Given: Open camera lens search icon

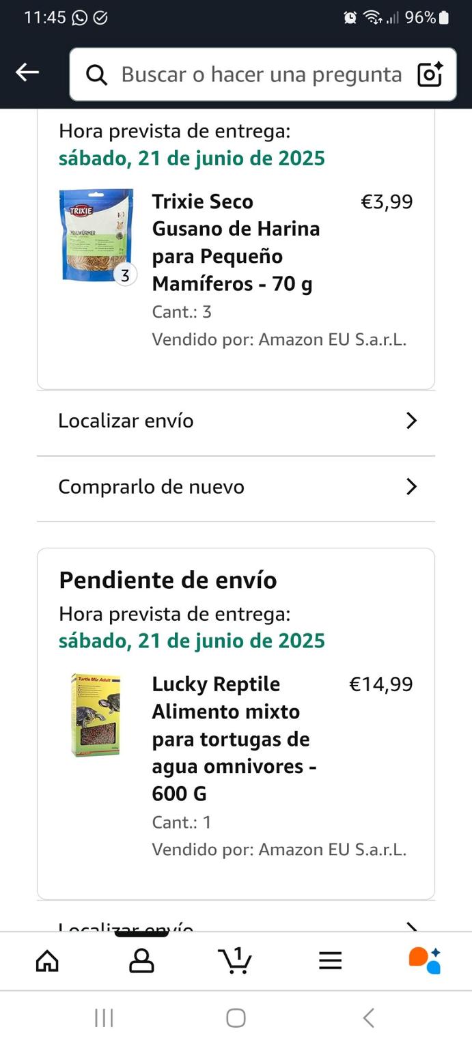Looking at the screenshot, I should click(x=430, y=74).
